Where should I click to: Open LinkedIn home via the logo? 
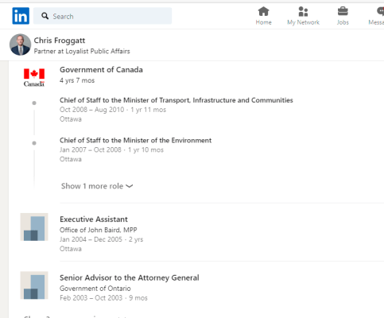(x=21, y=16)
